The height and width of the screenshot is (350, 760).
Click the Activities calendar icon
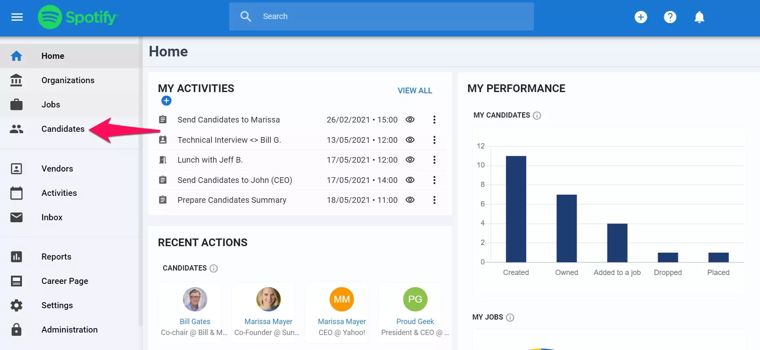coord(16,193)
